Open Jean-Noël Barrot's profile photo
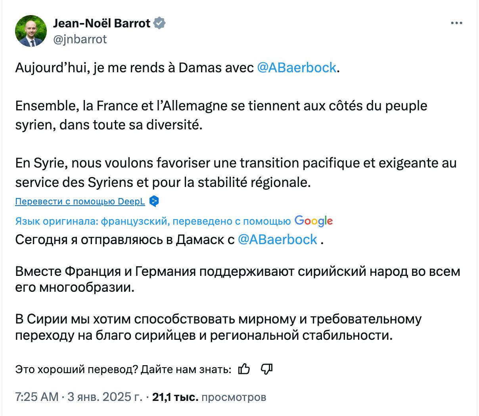The image size is (479, 416). click(31, 31)
